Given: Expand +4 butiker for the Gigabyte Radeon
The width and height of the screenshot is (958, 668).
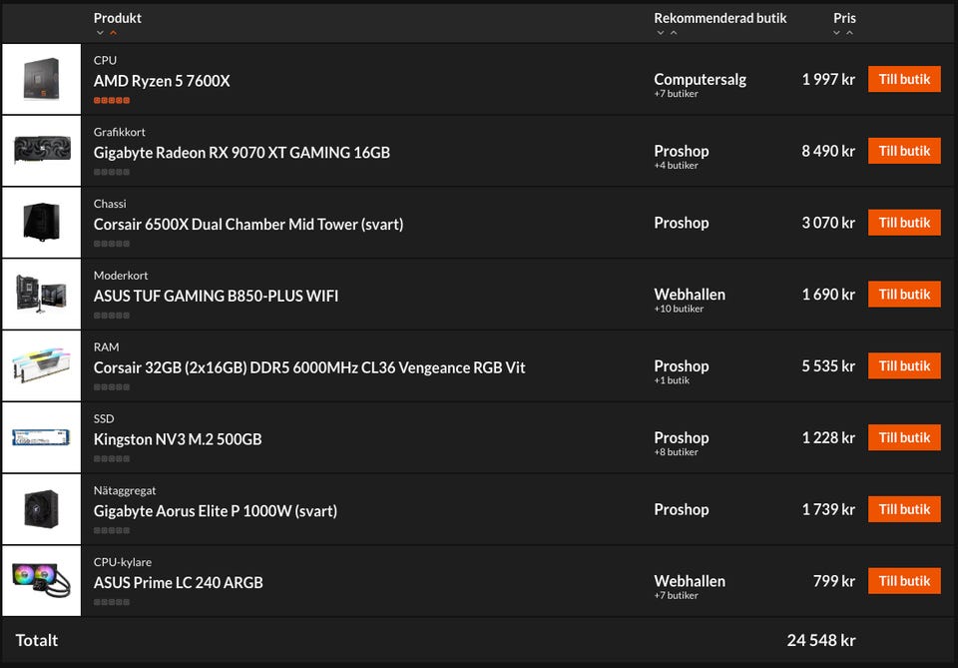Looking at the screenshot, I should pyautogui.click(x=676, y=166).
